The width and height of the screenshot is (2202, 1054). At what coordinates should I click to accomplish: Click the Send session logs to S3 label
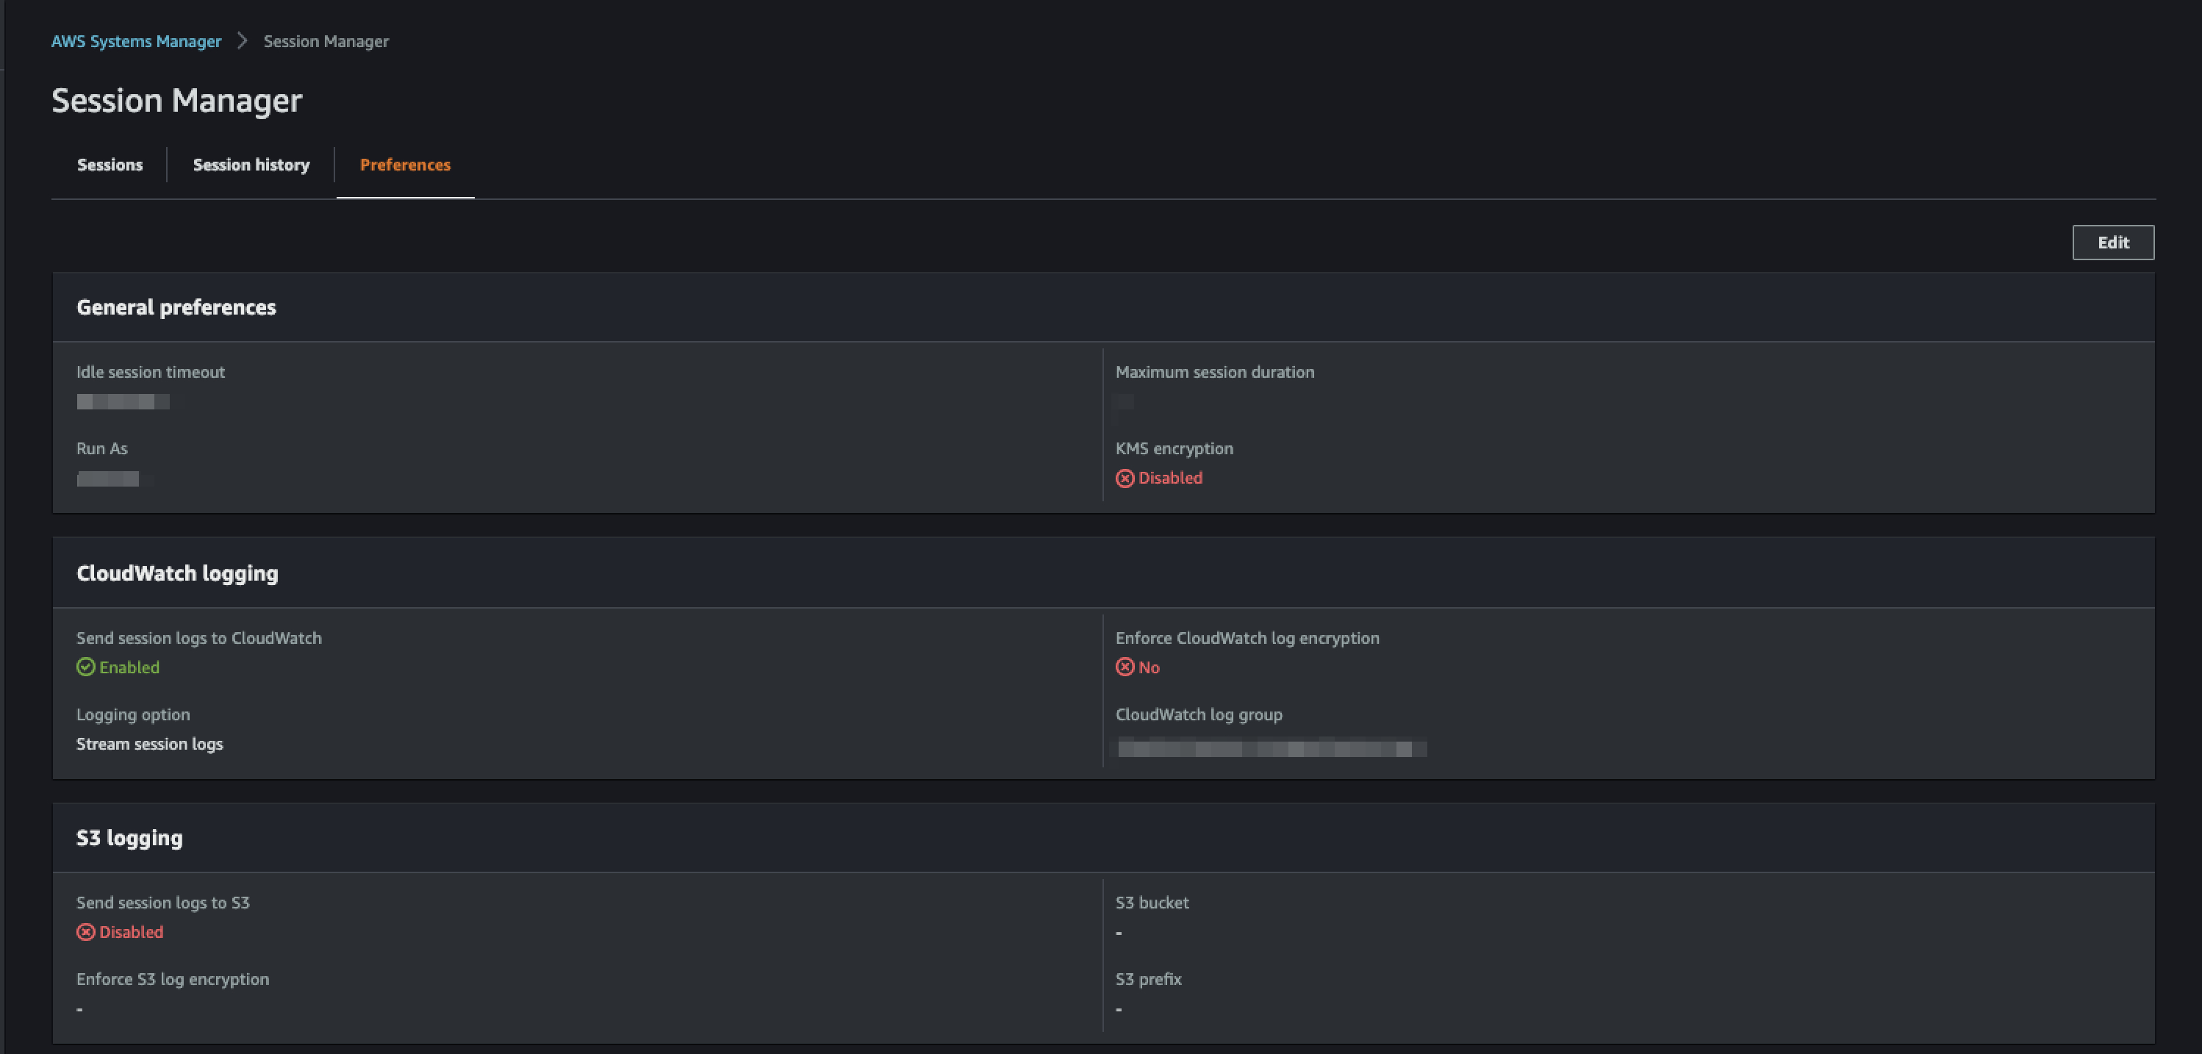pos(163,902)
